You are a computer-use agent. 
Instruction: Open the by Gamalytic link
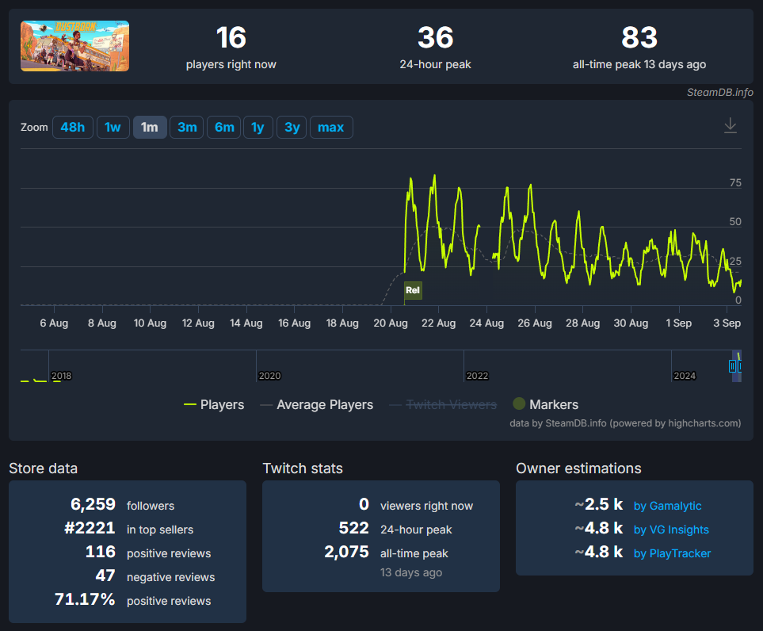(667, 506)
